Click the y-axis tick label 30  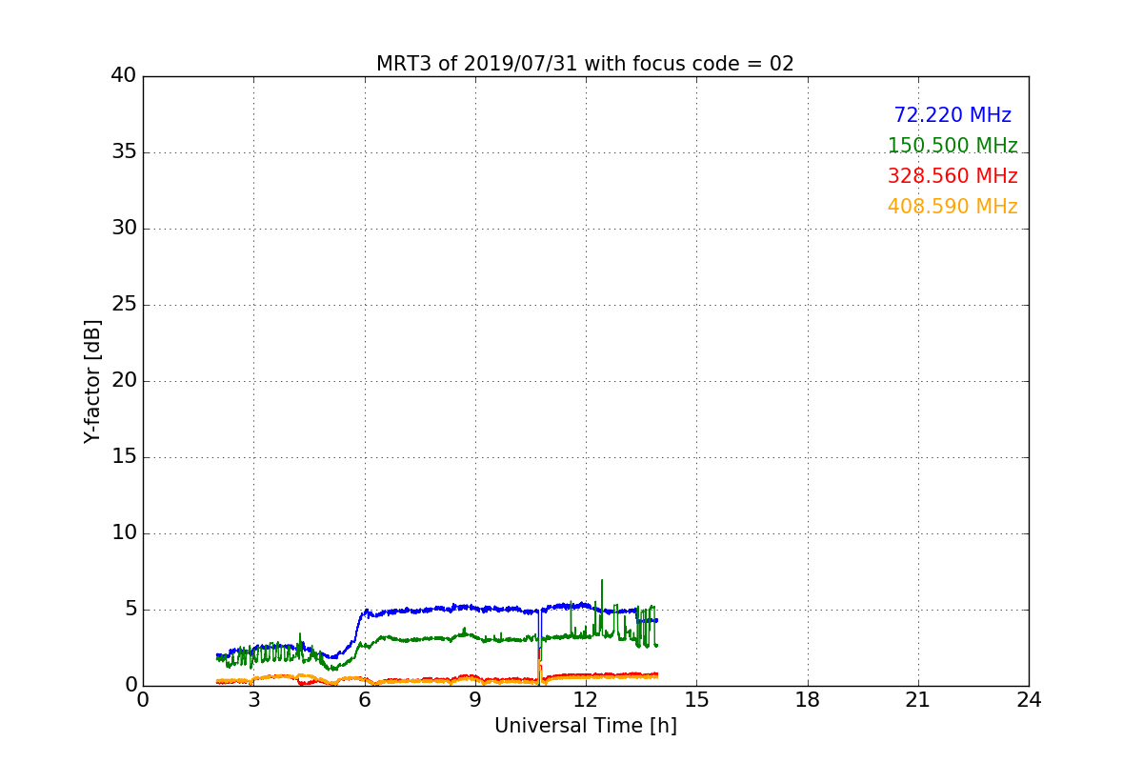(124, 229)
